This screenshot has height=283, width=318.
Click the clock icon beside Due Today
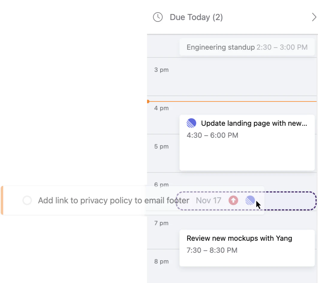pyautogui.click(x=158, y=17)
